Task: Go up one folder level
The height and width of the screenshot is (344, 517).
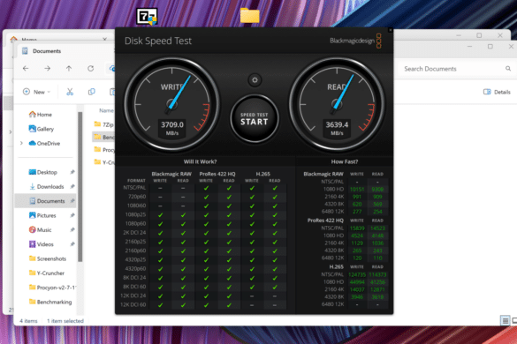Action: coord(69,69)
